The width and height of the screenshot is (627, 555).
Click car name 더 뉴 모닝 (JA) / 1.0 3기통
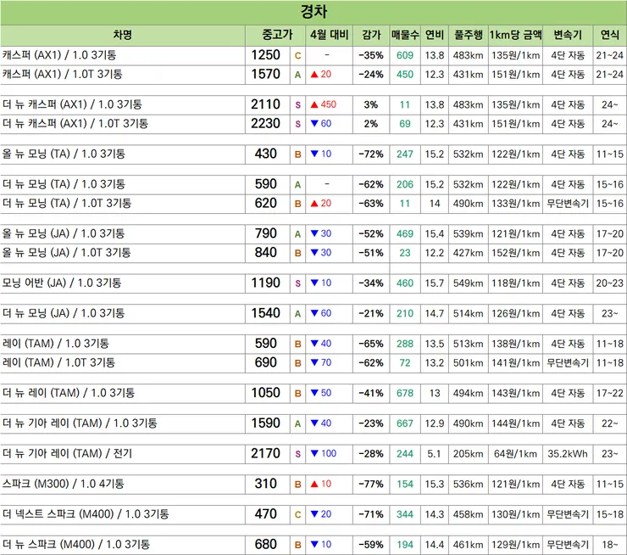tap(64, 313)
